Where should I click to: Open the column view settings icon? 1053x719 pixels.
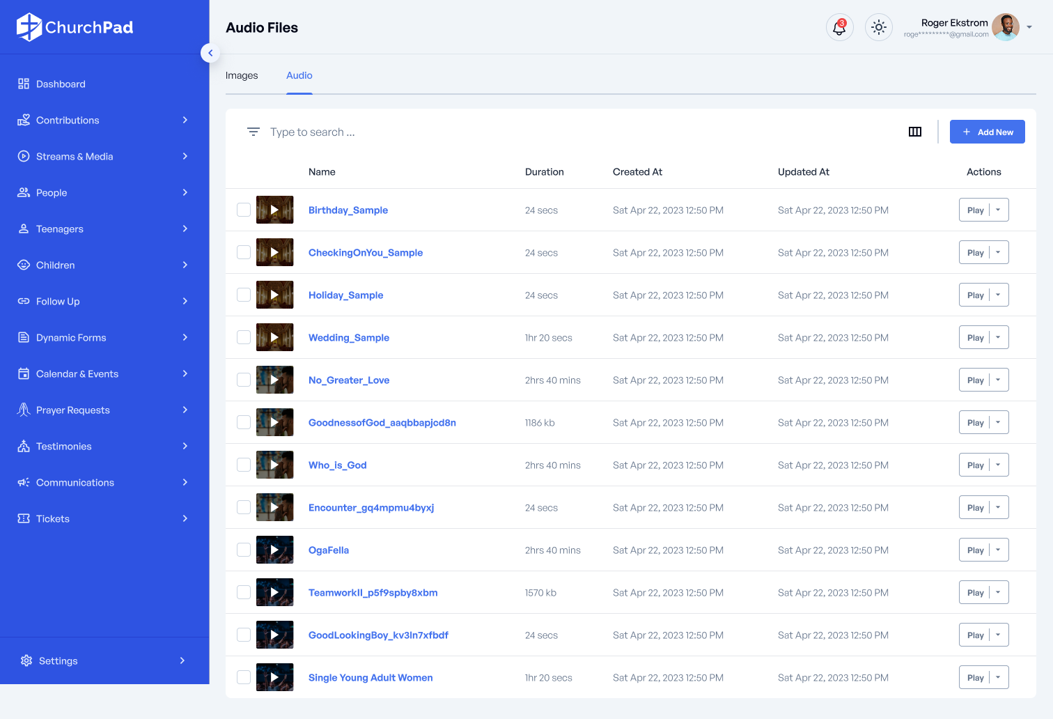click(914, 132)
